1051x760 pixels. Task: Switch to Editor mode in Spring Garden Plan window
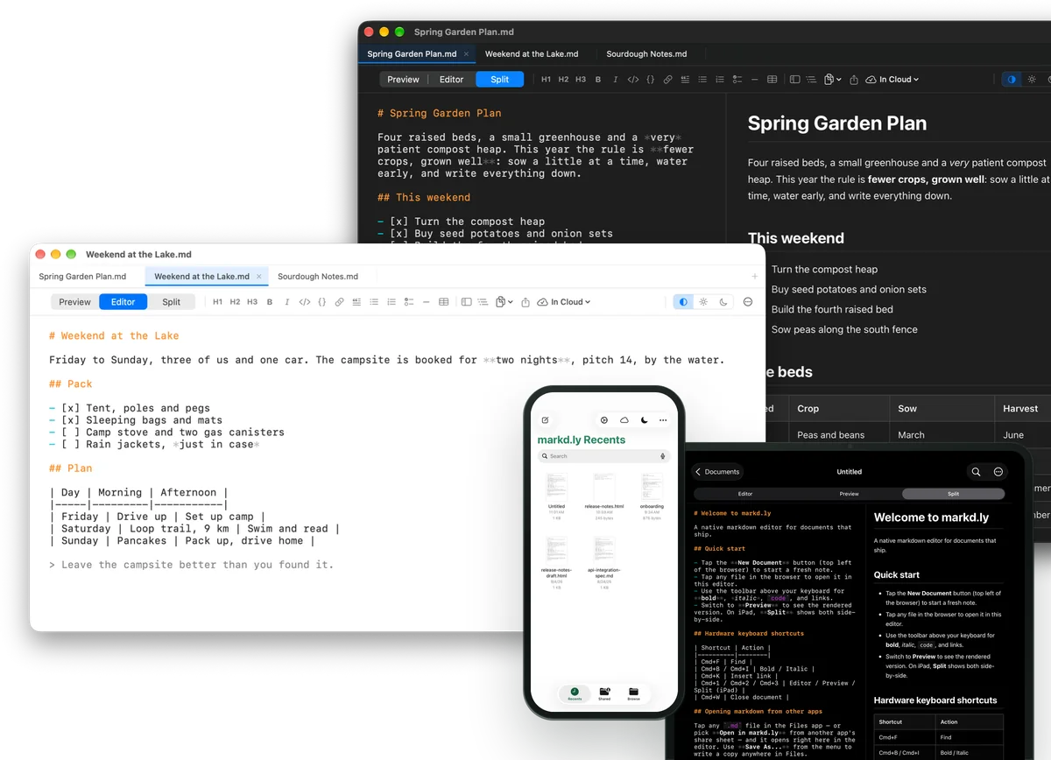point(451,80)
